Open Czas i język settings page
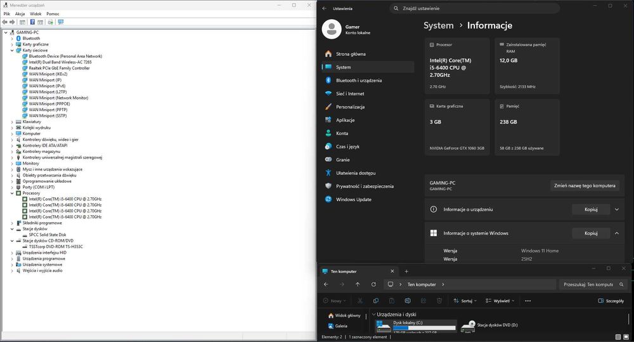The height and width of the screenshot is (342, 634). pyautogui.click(x=368, y=147)
